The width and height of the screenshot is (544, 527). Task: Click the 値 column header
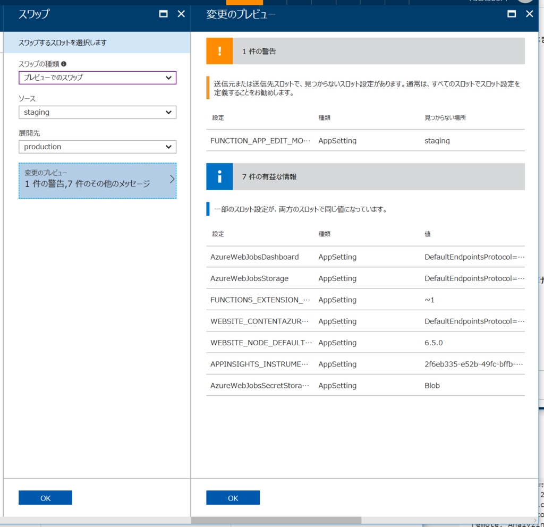click(428, 234)
